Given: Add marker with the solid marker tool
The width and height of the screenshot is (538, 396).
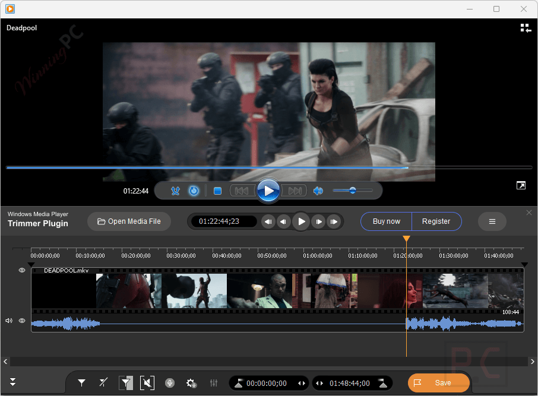Looking at the screenshot, I should [x=82, y=382].
